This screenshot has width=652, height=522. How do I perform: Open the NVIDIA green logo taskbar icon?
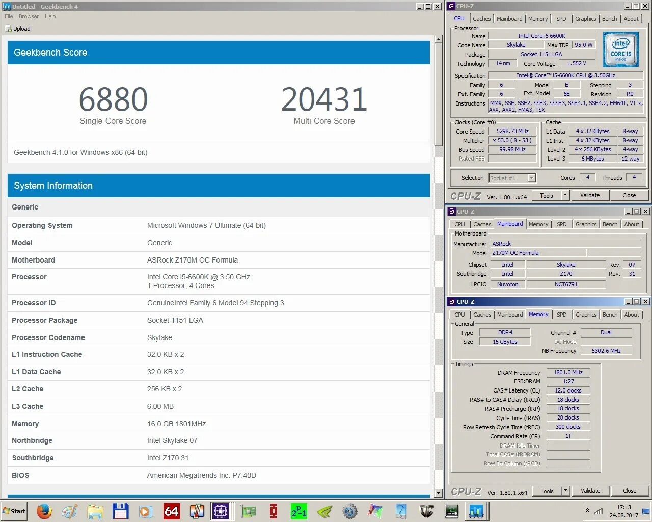(324, 511)
